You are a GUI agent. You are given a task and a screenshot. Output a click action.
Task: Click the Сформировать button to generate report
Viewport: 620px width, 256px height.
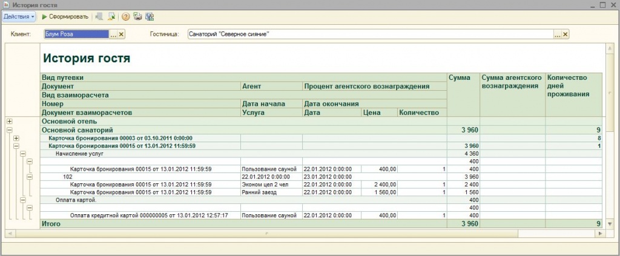click(65, 16)
